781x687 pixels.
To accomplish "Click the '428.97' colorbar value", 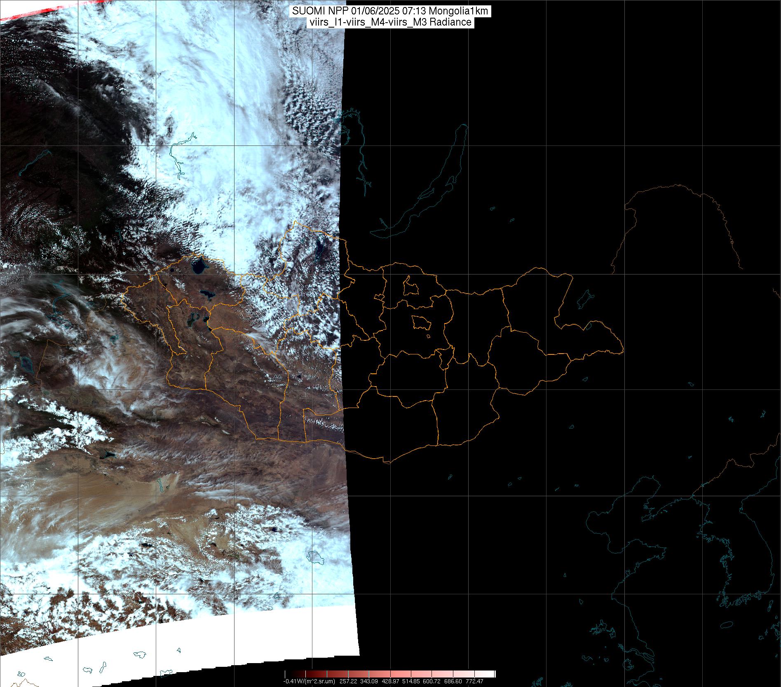I will (390, 681).
